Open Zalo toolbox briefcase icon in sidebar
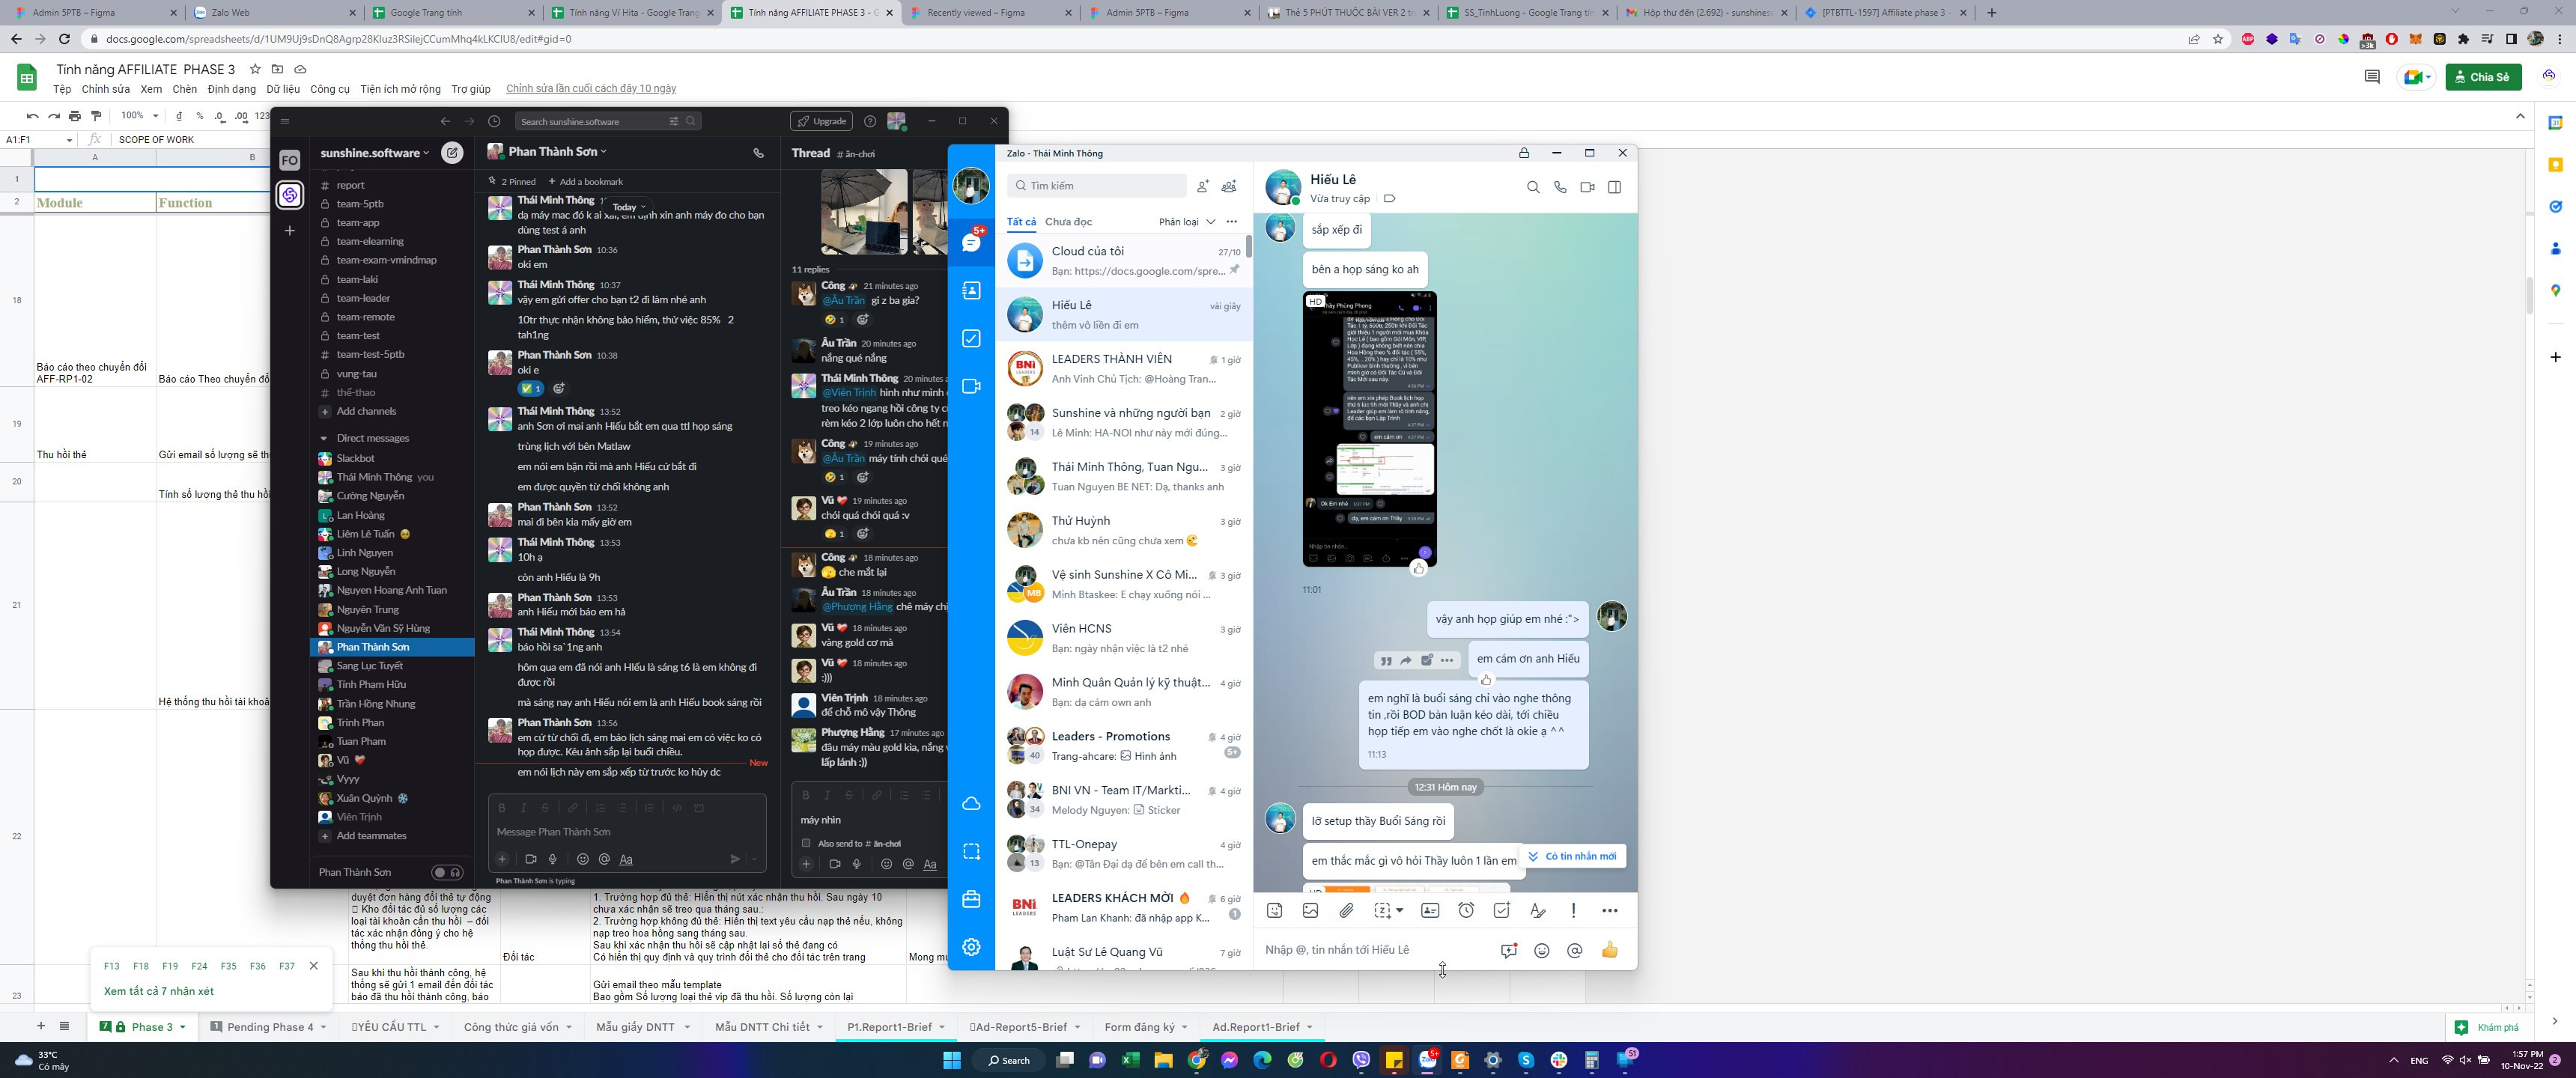 [x=971, y=899]
